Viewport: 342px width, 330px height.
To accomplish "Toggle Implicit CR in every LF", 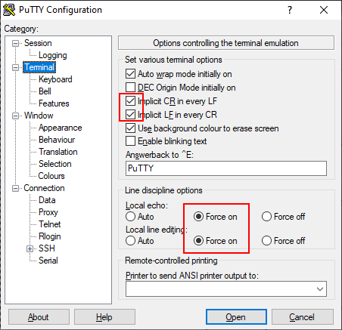I will click(130, 101).
